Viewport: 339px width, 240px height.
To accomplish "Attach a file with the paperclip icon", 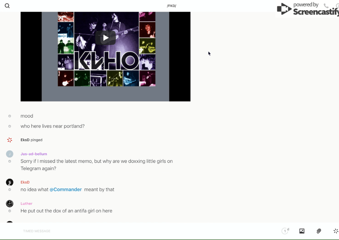I will (319, 231).
